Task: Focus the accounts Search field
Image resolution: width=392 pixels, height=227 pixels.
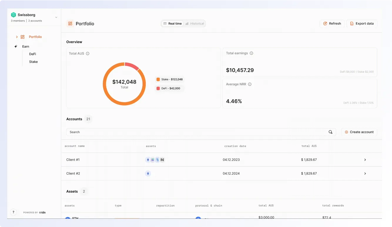Action: coord(201,132)
